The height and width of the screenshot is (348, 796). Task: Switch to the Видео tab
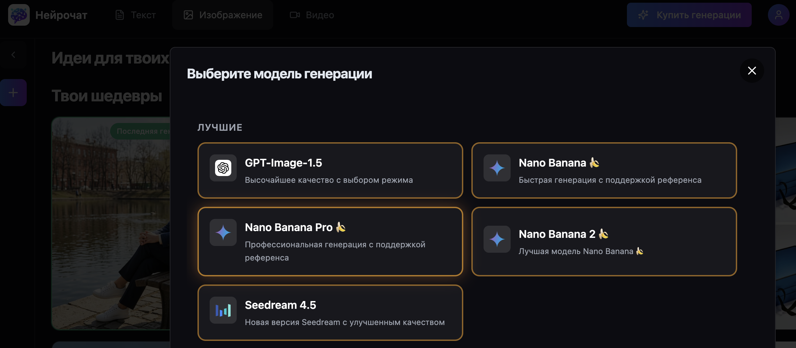click(312, 15)
